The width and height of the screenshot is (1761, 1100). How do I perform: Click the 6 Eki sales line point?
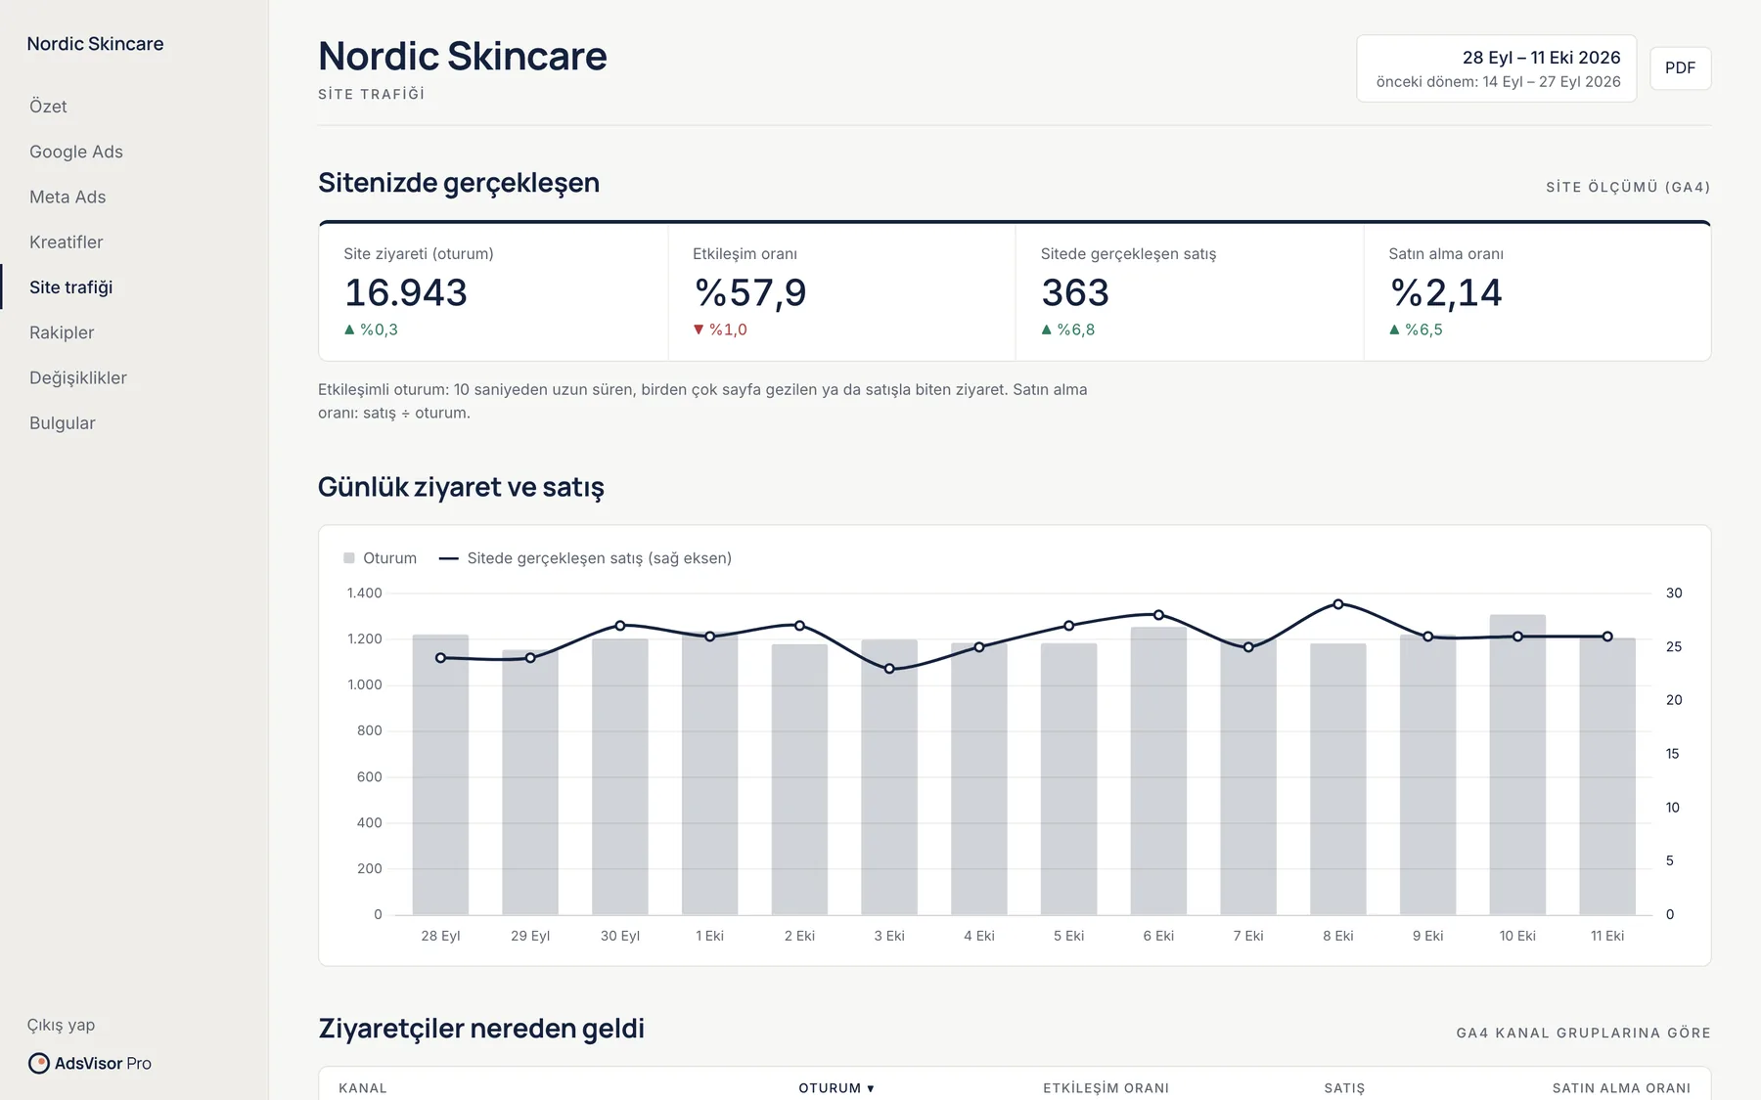coord(1158,615)
